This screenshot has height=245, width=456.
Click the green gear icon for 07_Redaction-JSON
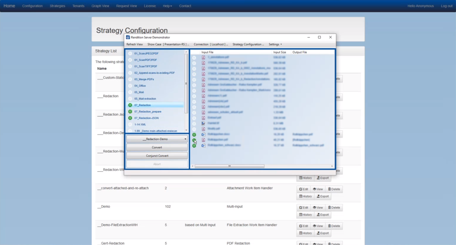130,118
